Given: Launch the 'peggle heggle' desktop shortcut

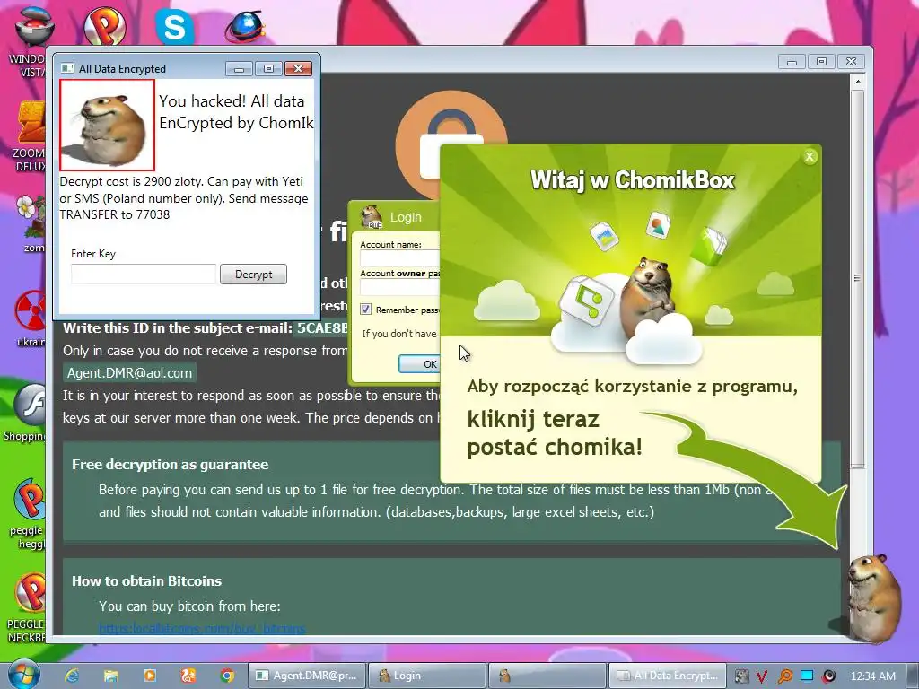Looking at the screenshot, I should click(28, 514).
